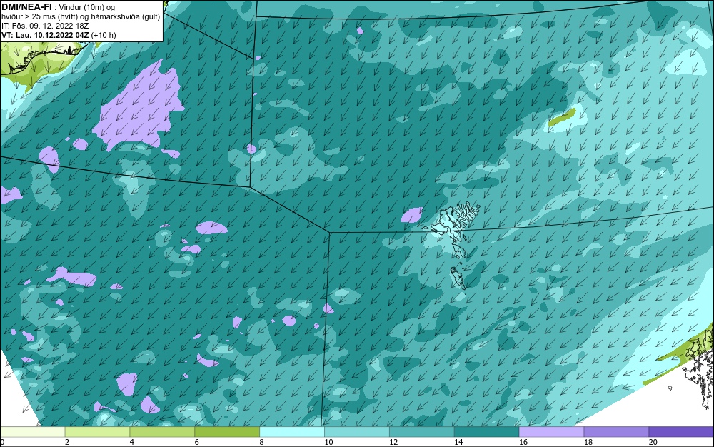The width and height of the screenshot is (714, 447).
Task: Click the 12–14 m/s teal legend swatch
Action: point(422,432)
